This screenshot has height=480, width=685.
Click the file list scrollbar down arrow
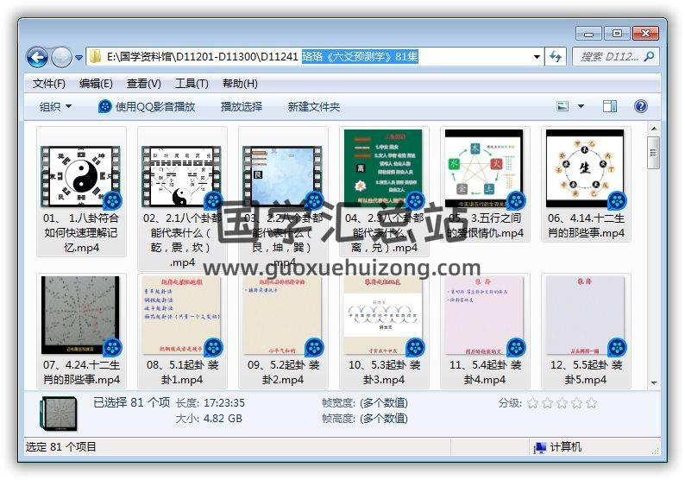[654, 382]
